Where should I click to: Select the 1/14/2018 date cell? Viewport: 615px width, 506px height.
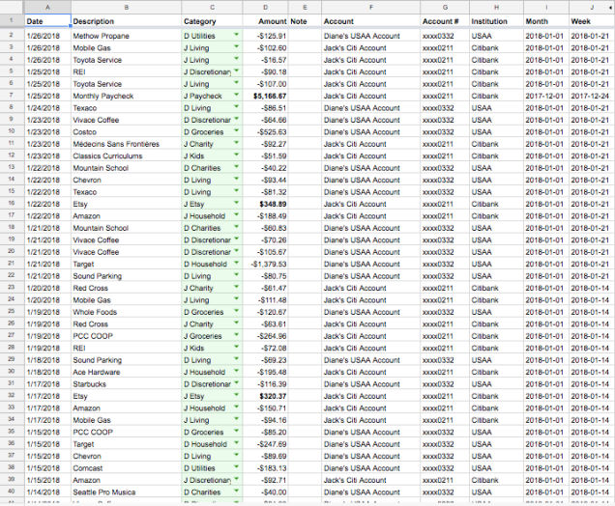click(47, 492)
